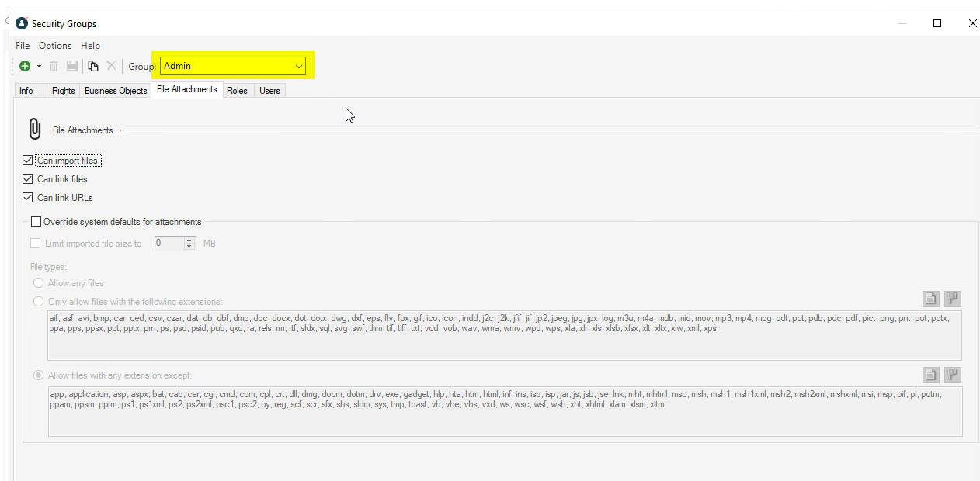Click the floppy disk save icon
980x481 pixels.
[72, 67]
